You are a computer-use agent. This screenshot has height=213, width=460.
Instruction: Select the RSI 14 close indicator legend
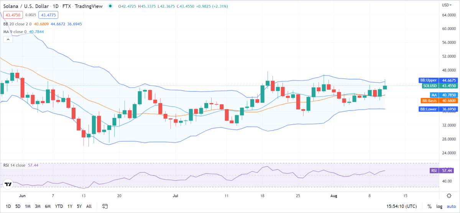pos(14,165)
